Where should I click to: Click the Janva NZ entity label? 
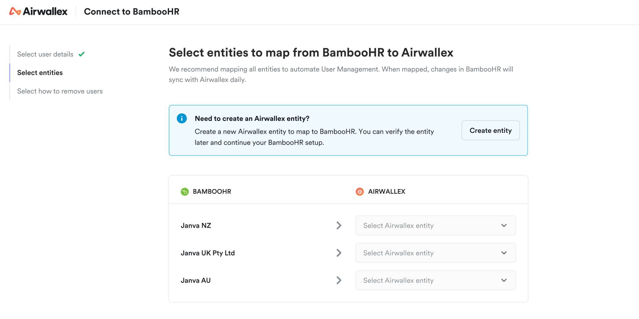click(x=196, y=226)
